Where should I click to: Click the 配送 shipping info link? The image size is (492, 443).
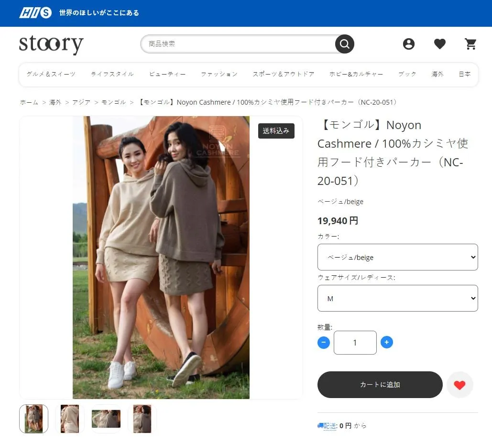[330, 426]
